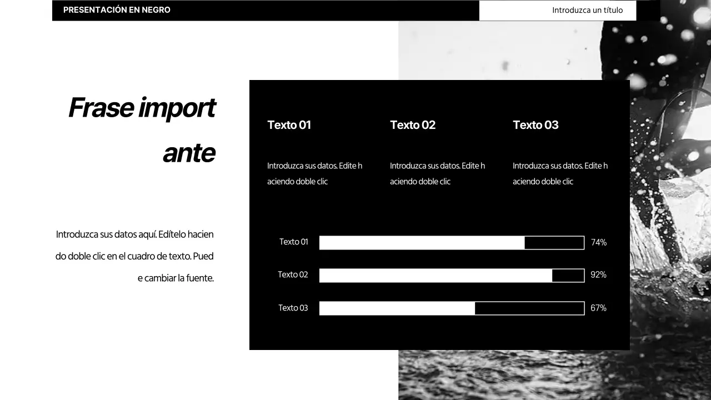
Task: Click the '92%' percentage label
Action: click(599, 274)
